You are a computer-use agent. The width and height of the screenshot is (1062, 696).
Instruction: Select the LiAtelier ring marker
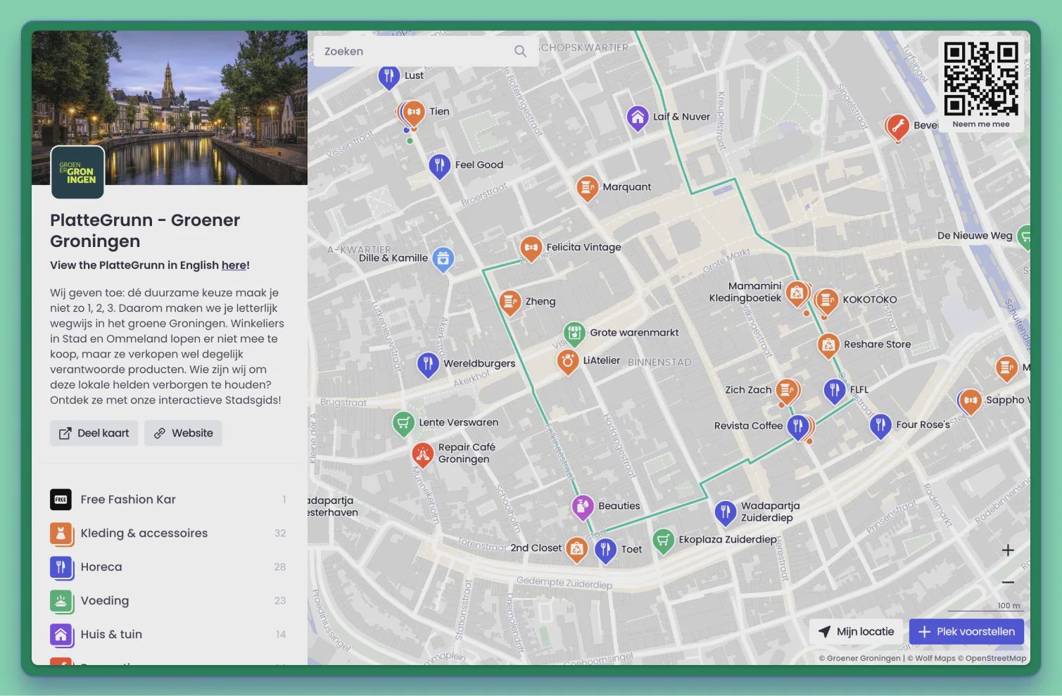click(567, 360)
